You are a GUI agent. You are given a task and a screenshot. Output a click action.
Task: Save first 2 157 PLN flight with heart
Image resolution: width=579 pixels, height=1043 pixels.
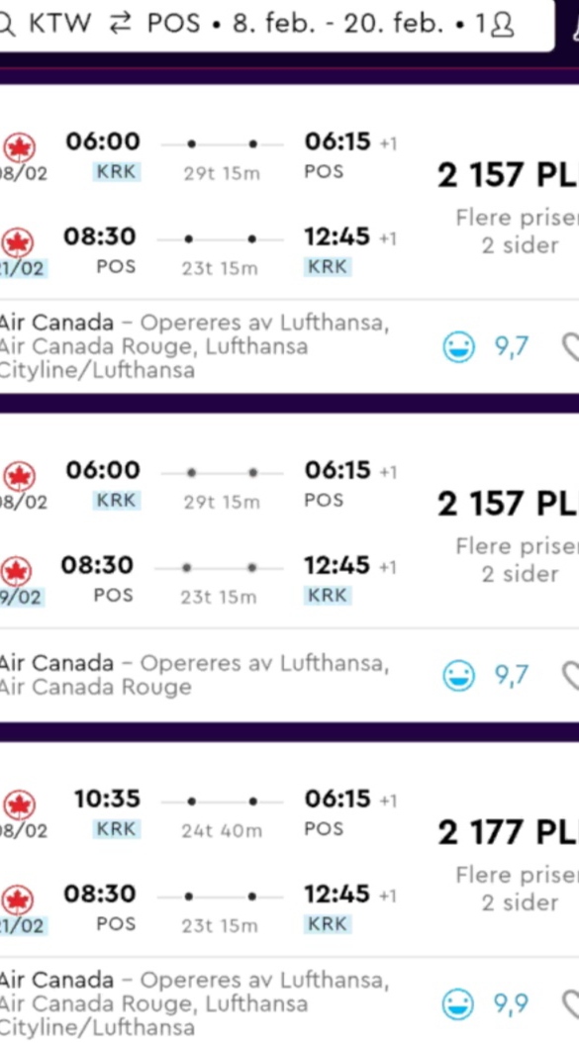(570, 347)
